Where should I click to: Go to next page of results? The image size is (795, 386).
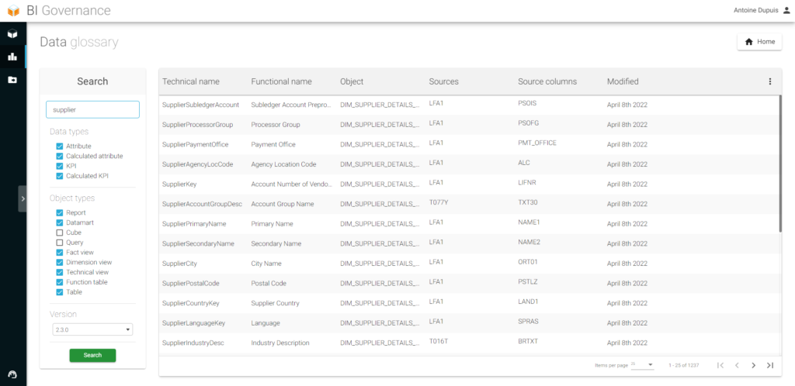753,365
